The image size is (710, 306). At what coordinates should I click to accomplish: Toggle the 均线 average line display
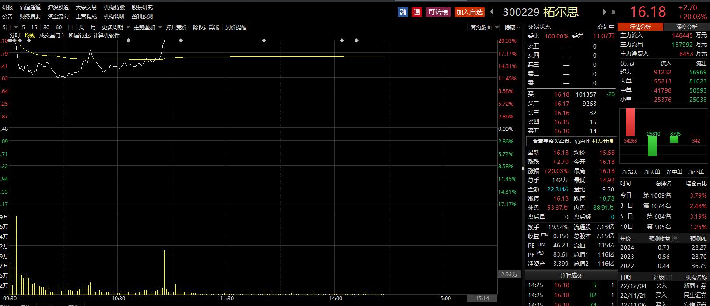pos(30,35)
